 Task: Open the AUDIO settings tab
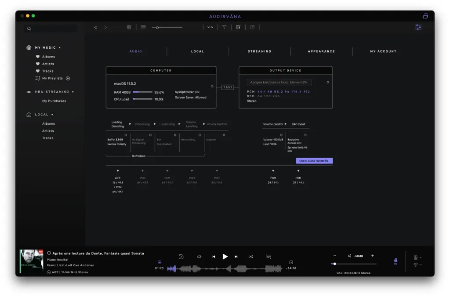tap(136, 51)
